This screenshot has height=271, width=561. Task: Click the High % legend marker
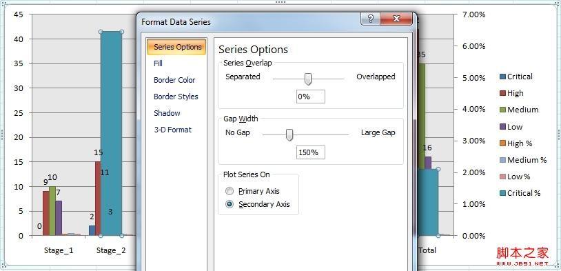pos(502,143)
